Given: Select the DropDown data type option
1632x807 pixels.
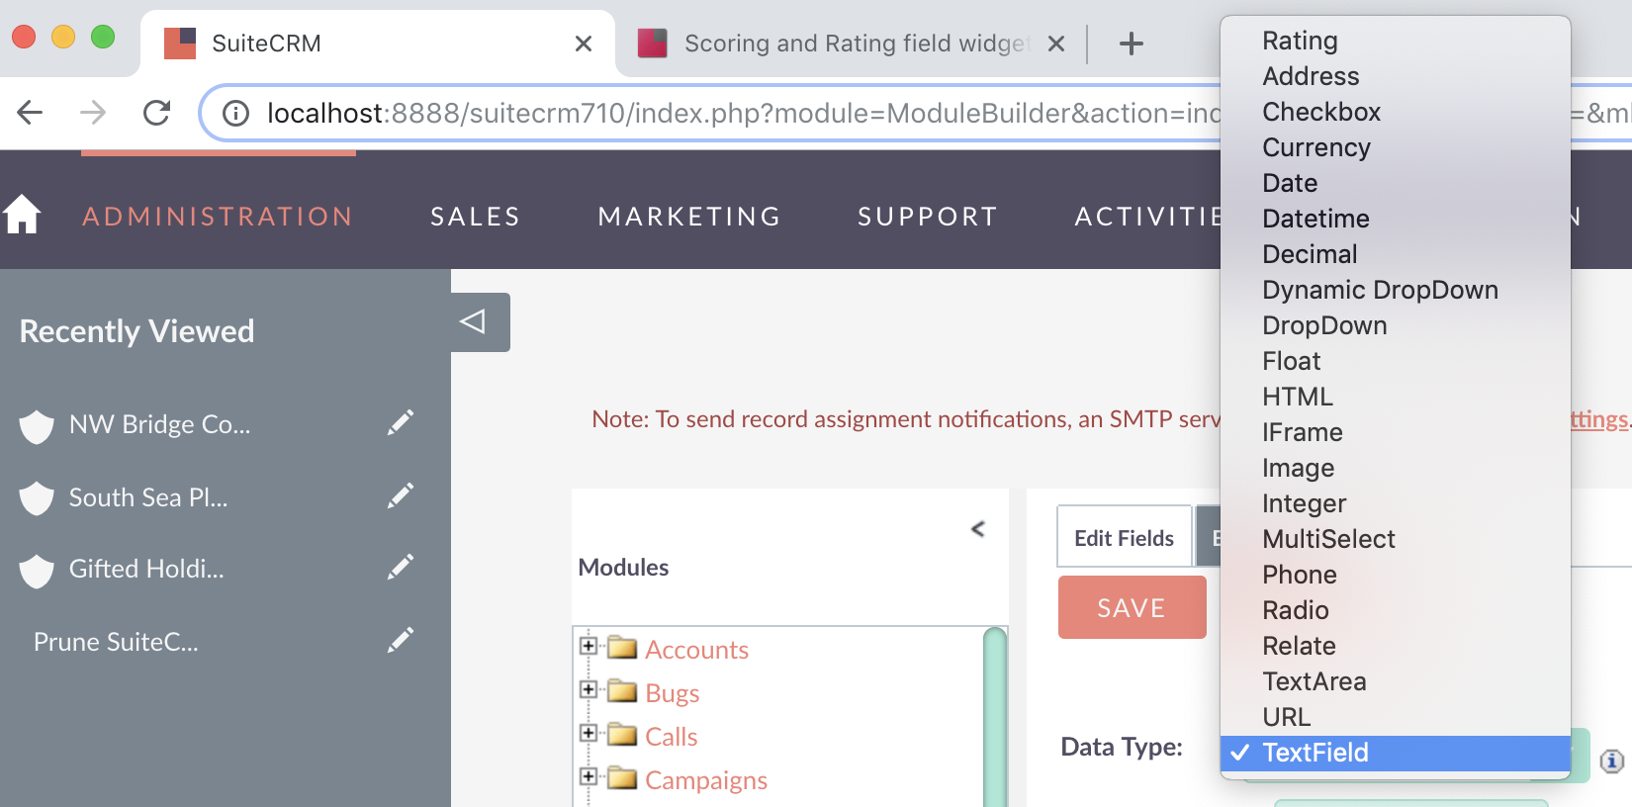Looking at the screenshot, I should point(1396,325).
